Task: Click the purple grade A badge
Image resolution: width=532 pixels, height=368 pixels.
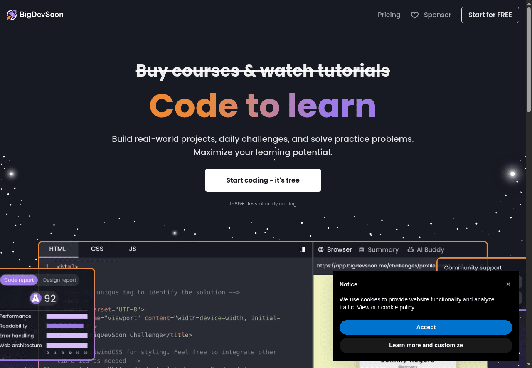Action: click(x=36, y=298)
